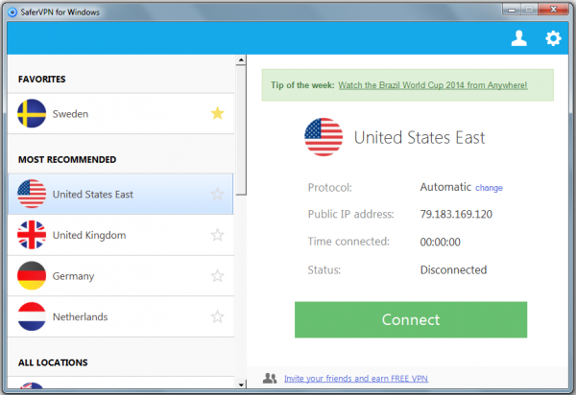
Task: Click the SaferVPN logo in title bar
Action: (x=12, y=12)
